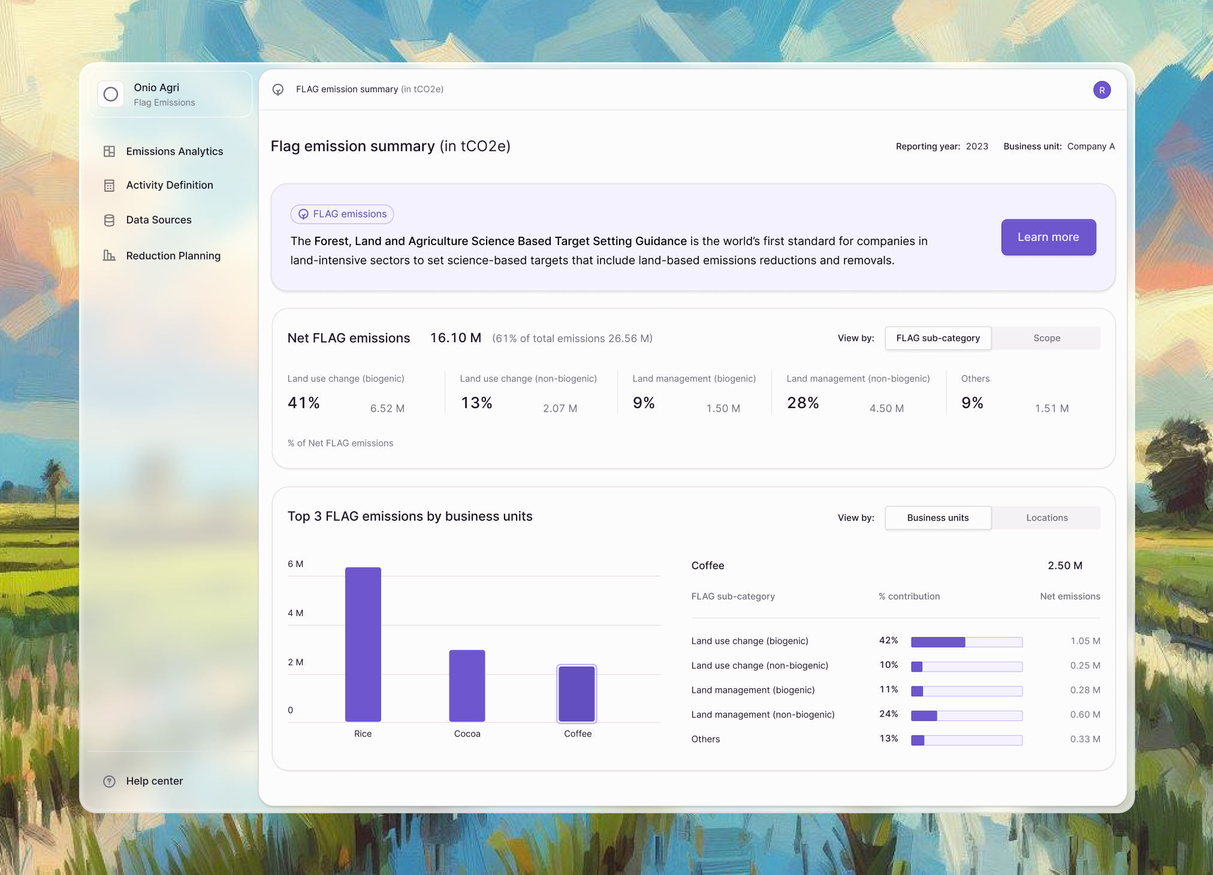
Task: Click the '% contribution' column header
Action: [x=909, y=596]
